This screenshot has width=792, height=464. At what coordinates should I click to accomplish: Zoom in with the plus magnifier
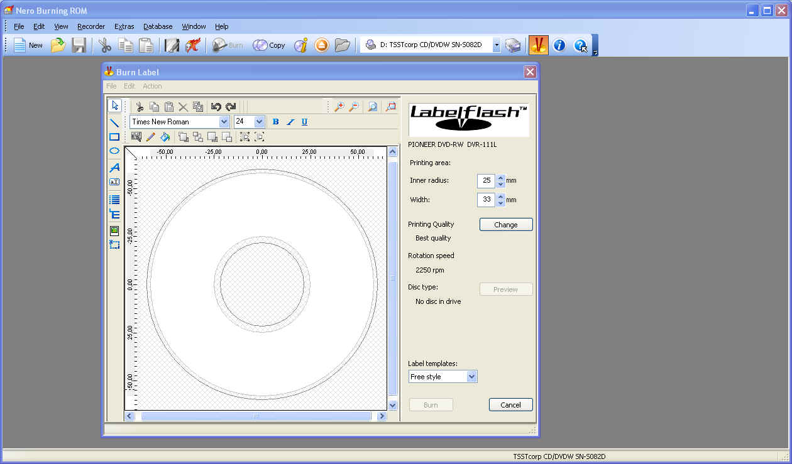[x=339, y=107]
